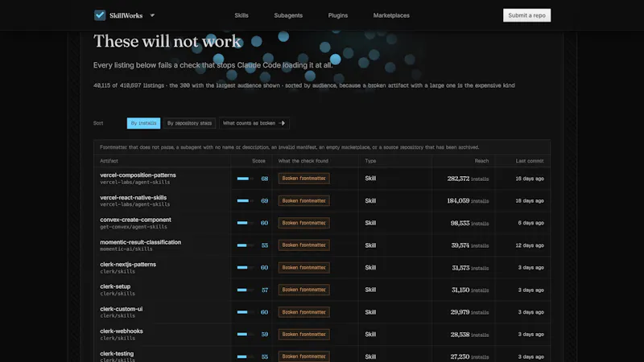The height and width of the screenshot is (362, 644).
Task: Open What counts as broken link
Action: tap(254, 123)
